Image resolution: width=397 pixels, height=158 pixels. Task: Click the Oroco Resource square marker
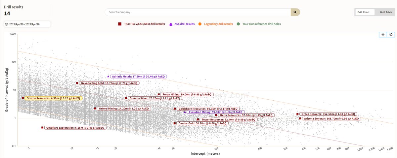[297, 114]
